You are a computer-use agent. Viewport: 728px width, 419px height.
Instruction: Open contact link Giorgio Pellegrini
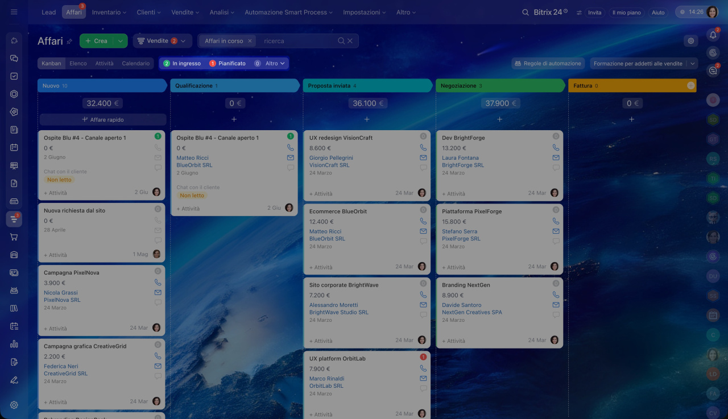pyautogui.click(x=331, y=158)
